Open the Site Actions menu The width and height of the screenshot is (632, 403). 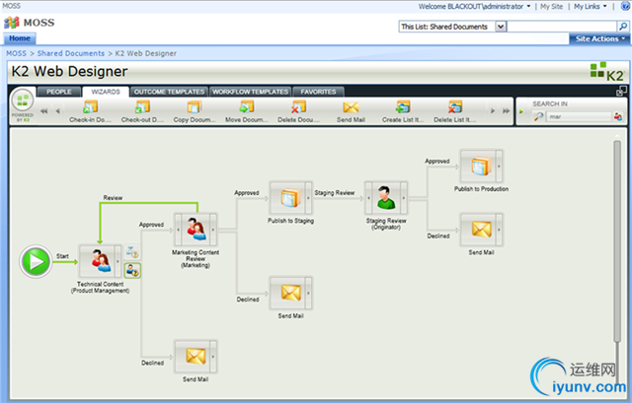coord(599,39)
